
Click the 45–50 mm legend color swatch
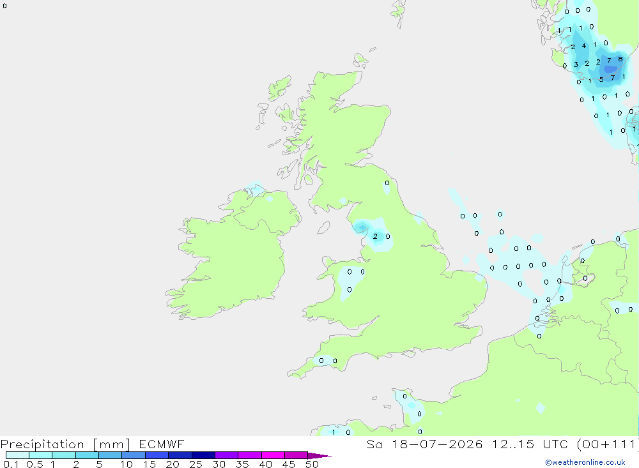point(296,455)
